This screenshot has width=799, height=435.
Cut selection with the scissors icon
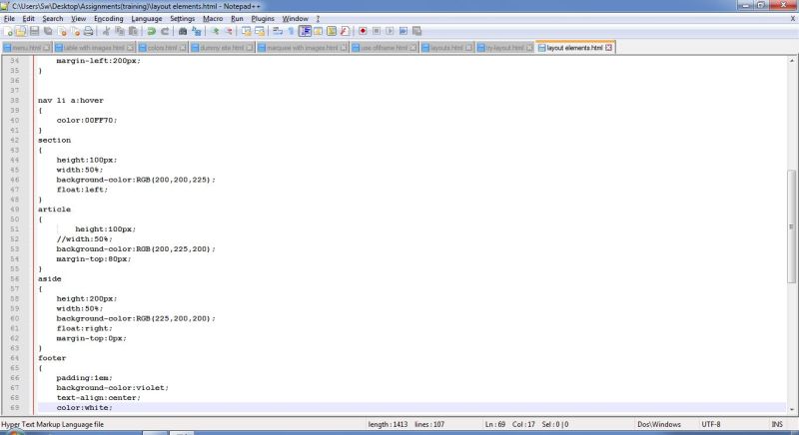click(107, 31)
